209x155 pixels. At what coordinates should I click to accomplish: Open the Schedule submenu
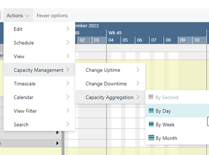point(39,42)
